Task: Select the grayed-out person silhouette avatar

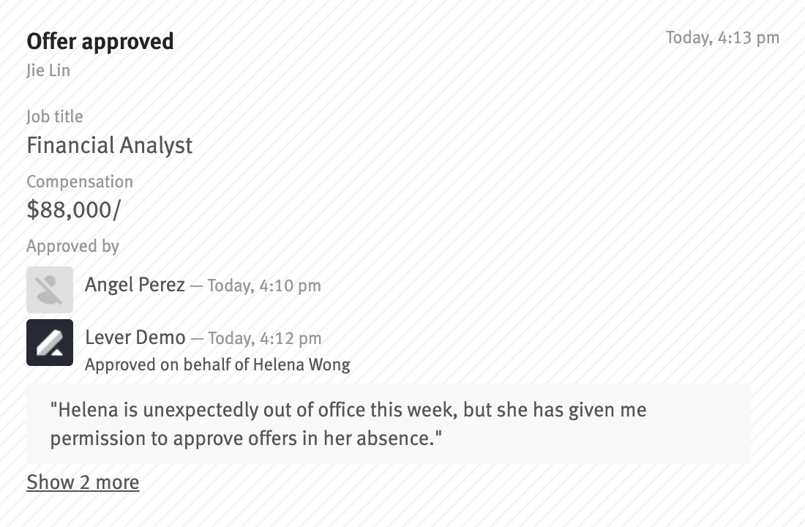Action: [50, 289]
